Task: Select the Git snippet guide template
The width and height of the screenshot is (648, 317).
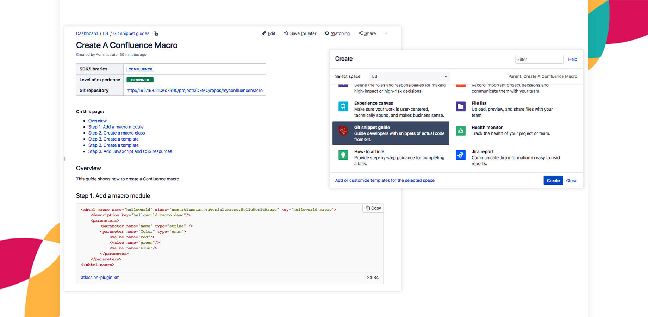Action: [391, 133]
